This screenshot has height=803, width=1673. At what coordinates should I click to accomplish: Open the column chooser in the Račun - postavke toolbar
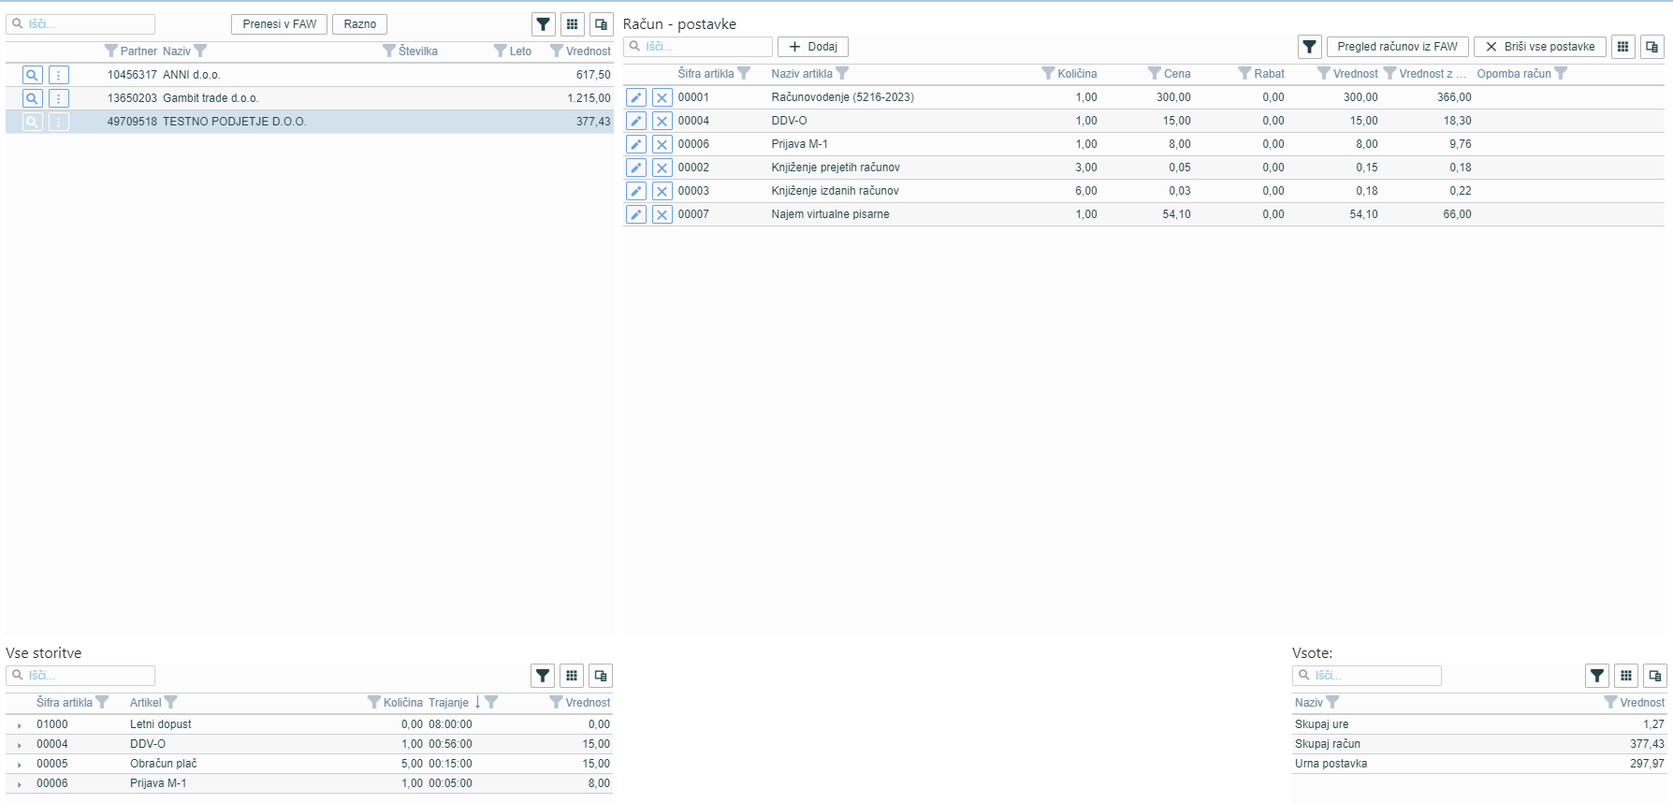click(1623, 47)
